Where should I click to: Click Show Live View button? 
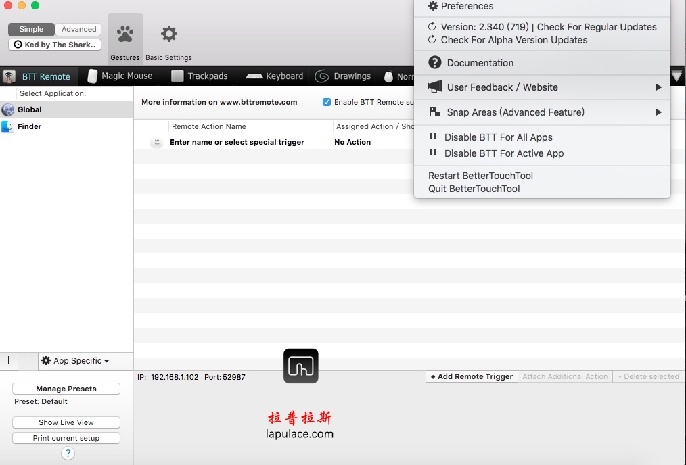[66, 422]
